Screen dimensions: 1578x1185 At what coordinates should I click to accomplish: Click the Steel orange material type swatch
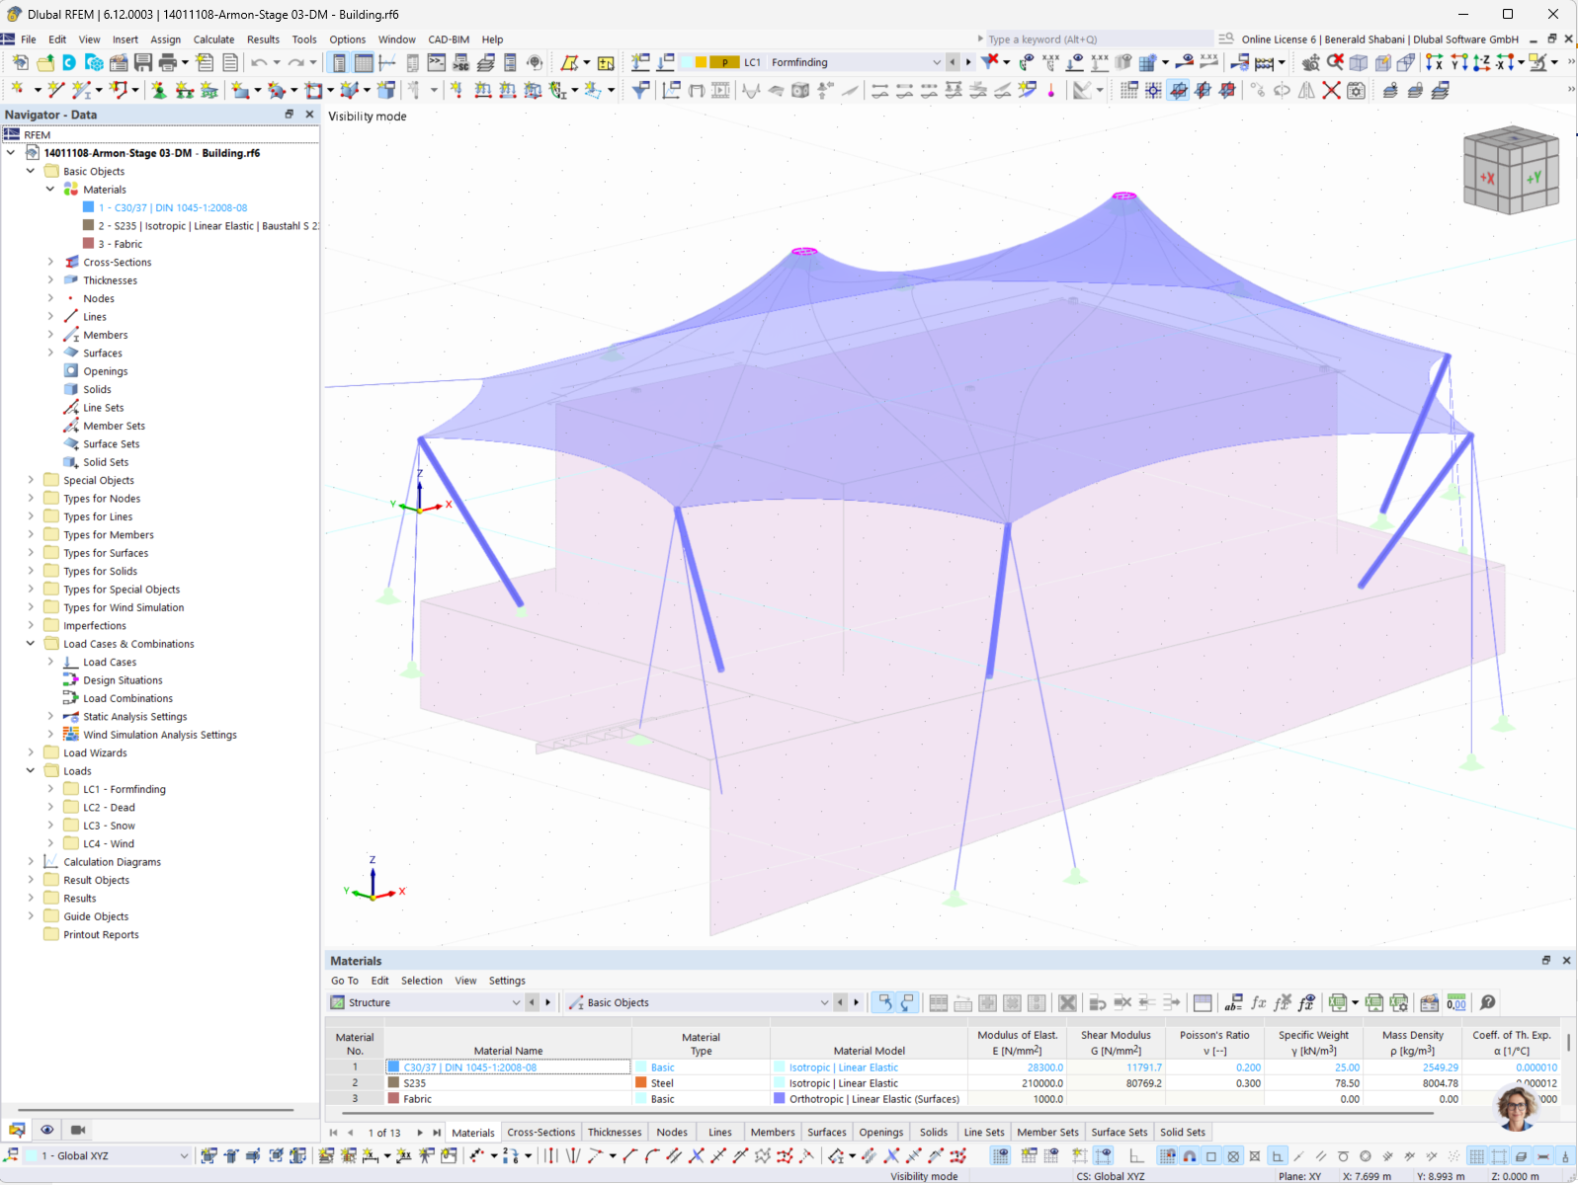641,1083
